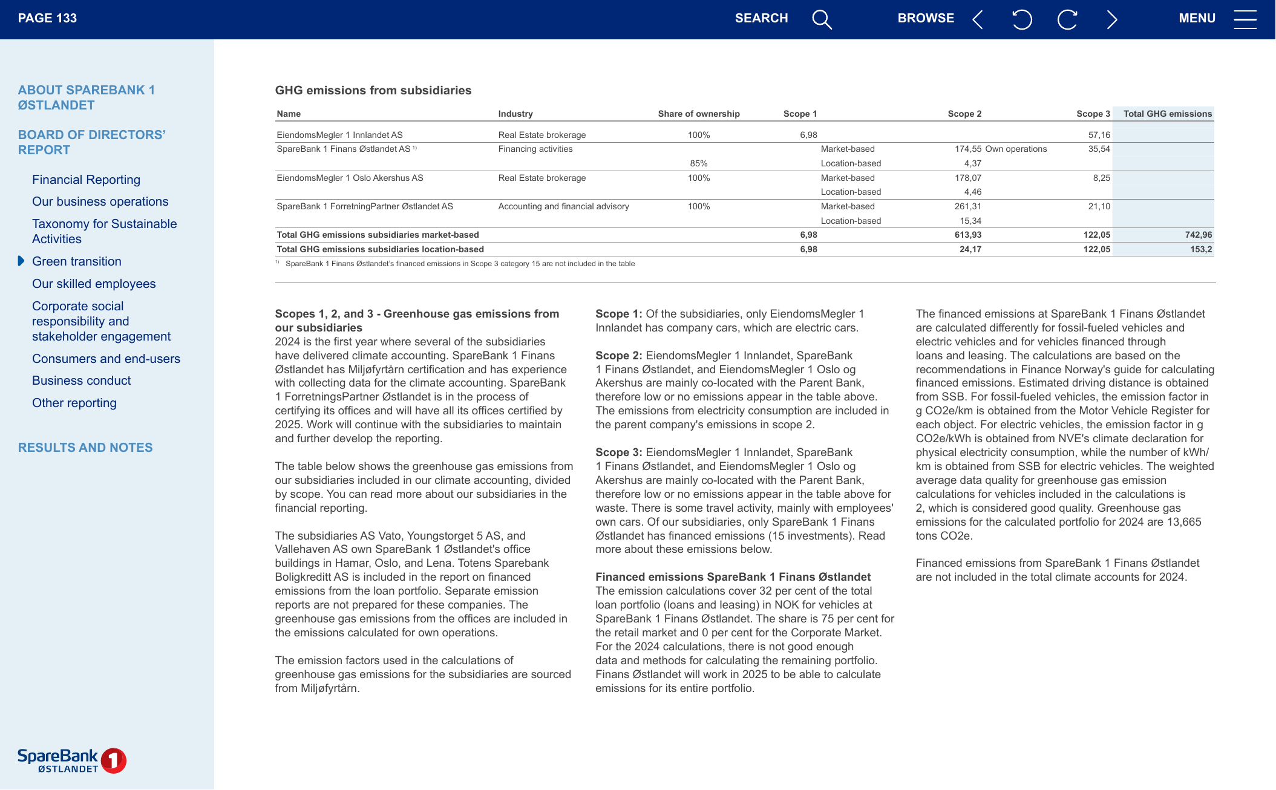1276x790 pixels.
Task: Click the Green transition arrow marker
Action: (21, 261)
